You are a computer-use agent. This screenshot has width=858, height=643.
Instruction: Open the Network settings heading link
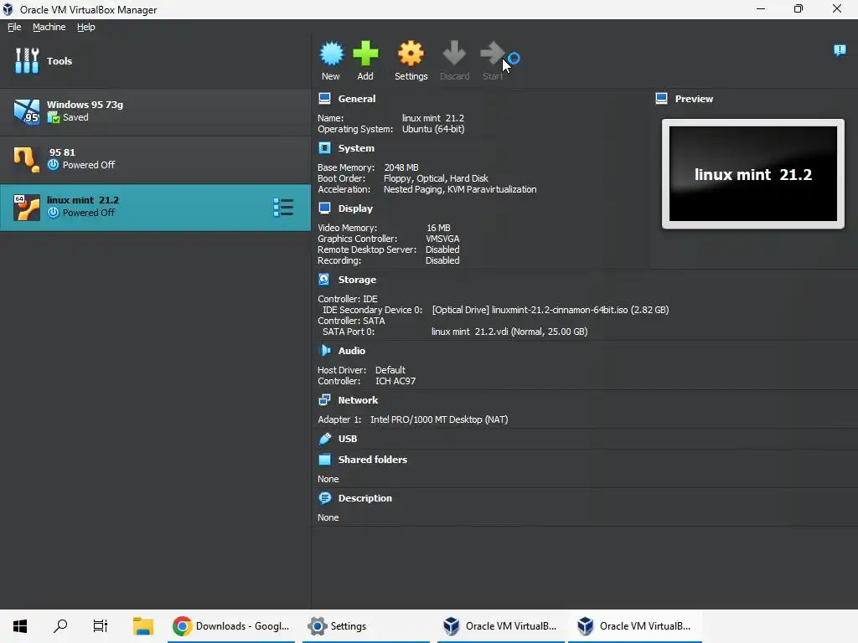tap(358, 400)
